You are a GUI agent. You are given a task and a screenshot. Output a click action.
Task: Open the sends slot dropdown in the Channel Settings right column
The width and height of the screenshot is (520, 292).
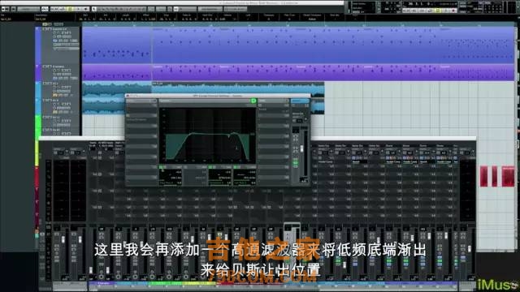coord(286,101)
